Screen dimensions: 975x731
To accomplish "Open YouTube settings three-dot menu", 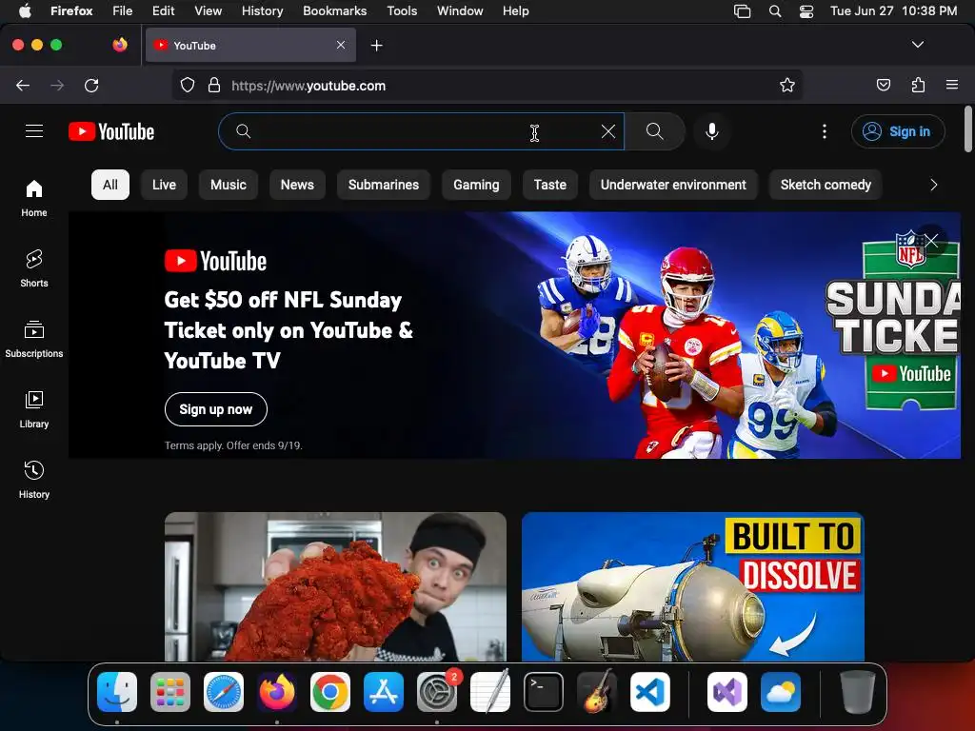I will [825, 131].
